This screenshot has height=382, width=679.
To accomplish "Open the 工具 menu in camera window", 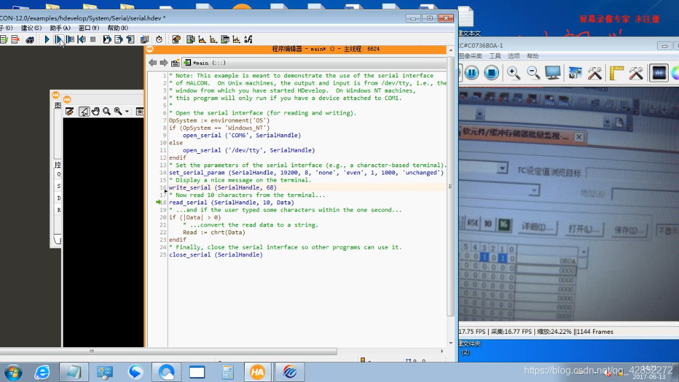I will [x=495, y=56].
